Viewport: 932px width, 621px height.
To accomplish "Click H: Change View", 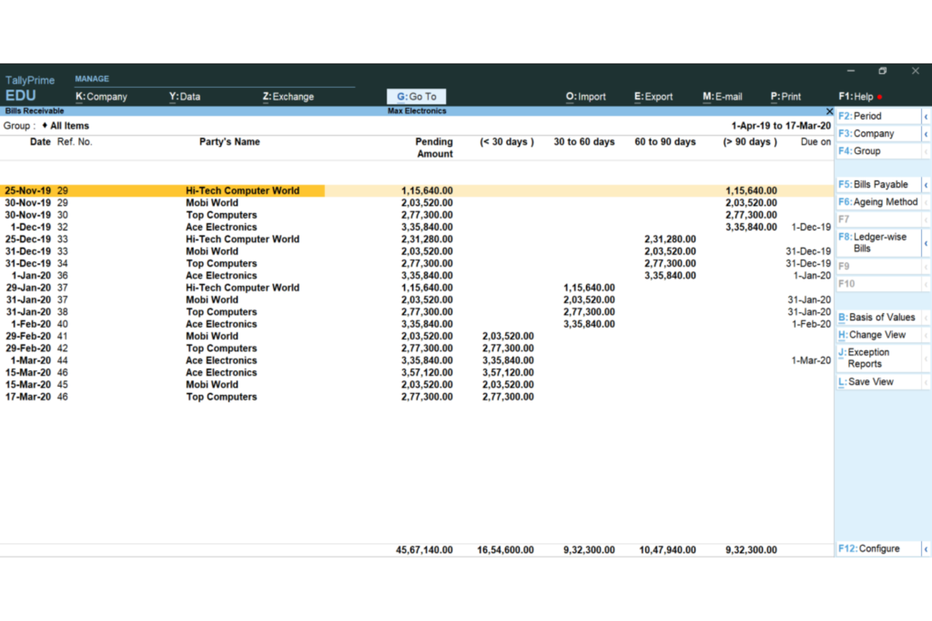I will pyautogui.click(x=878, y=335).
